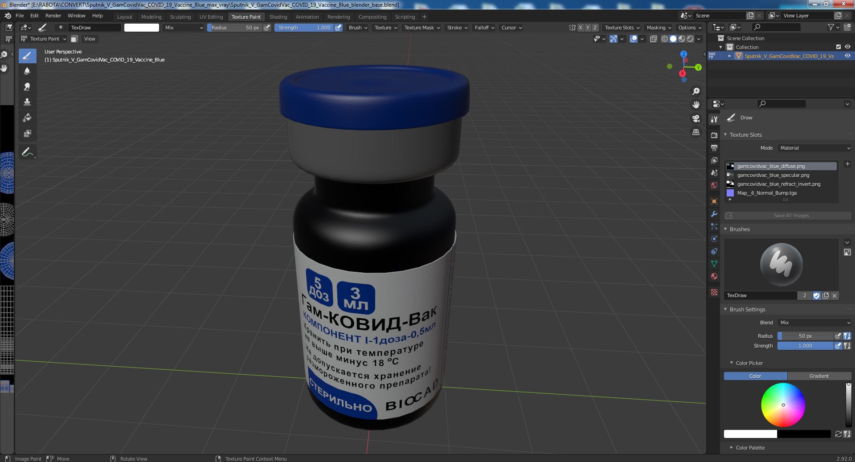This screenshot has width=855, height=462.
Task: Select the Color mode button
Action: coord(756,376)
